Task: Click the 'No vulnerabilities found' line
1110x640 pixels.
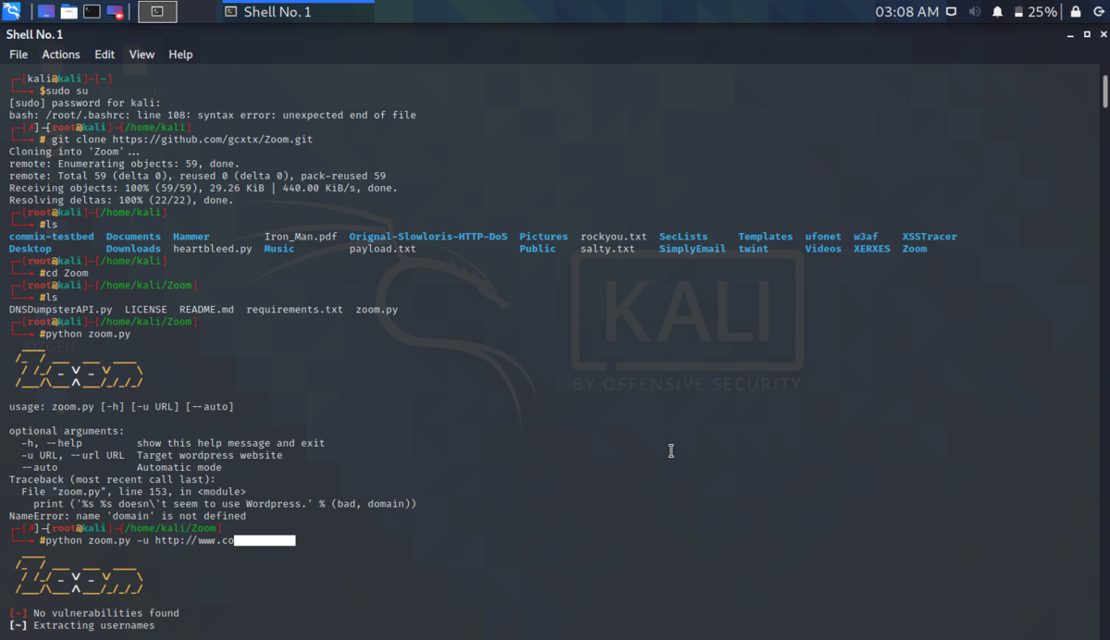Action: tap(94, 613)
